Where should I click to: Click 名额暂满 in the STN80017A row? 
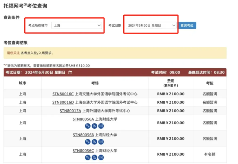pyautogui.click(x=210, y=111)
